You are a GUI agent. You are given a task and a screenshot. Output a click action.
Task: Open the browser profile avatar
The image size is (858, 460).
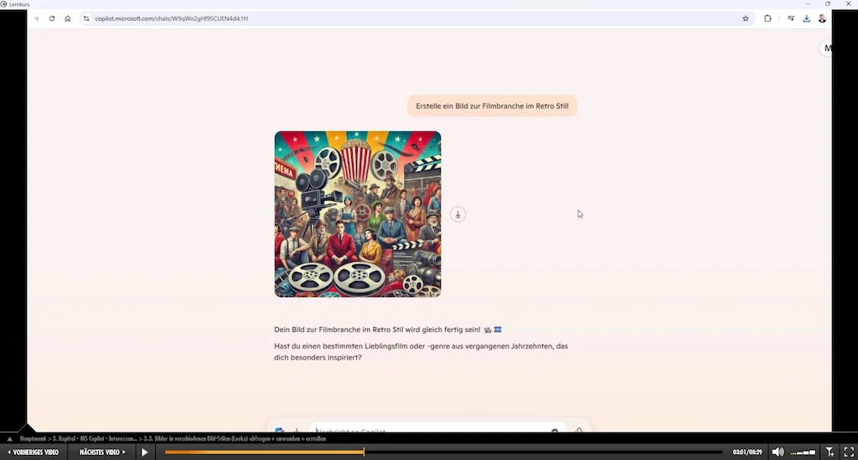(x=822, y=18)
